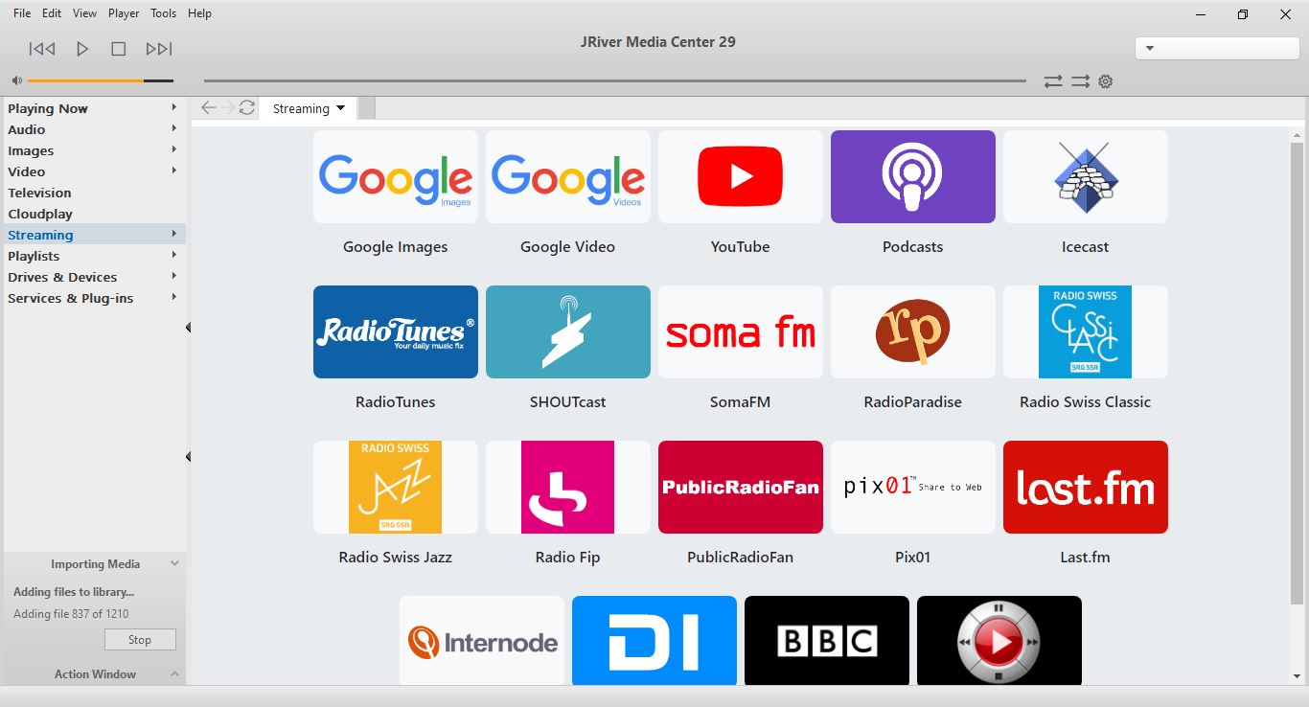Image resolution: width=1309 pixels, height=707 pixels.
Task: Expand the Playlists tree arrow
Action: pyautogui.click(x=174, y=255)
